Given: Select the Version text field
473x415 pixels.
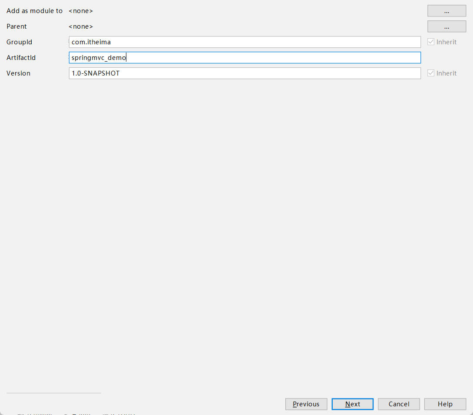Looking at the screenshot, I should [x=245, y=73].
